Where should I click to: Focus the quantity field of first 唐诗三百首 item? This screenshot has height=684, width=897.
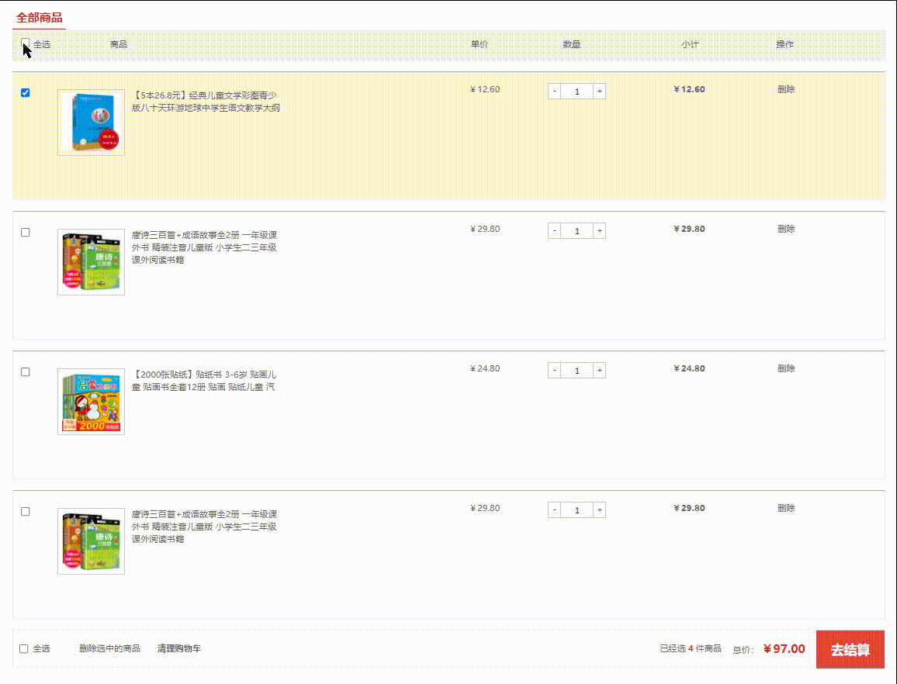[x=577, y=231]
